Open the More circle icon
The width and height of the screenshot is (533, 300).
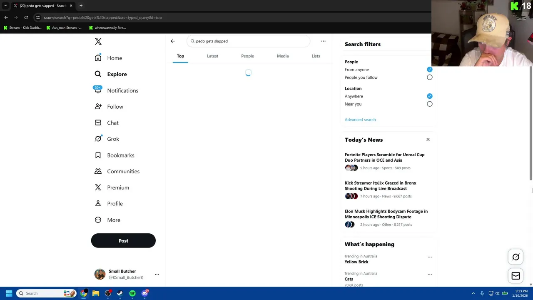pyautogui.click(x=98, y=220)
